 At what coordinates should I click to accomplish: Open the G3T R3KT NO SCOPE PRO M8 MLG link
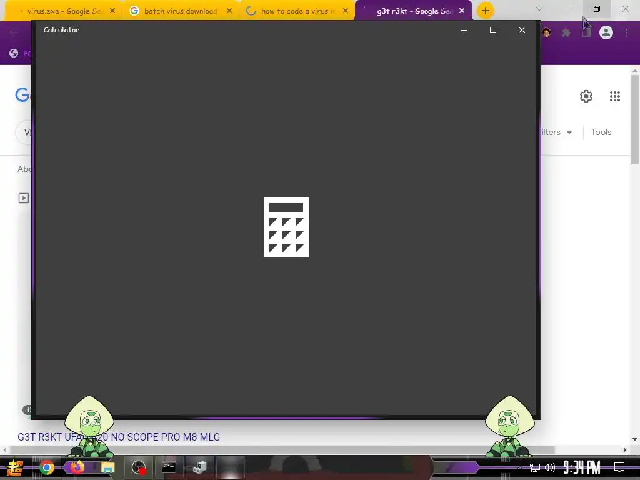pyautogui.click(x=119, y=437)
